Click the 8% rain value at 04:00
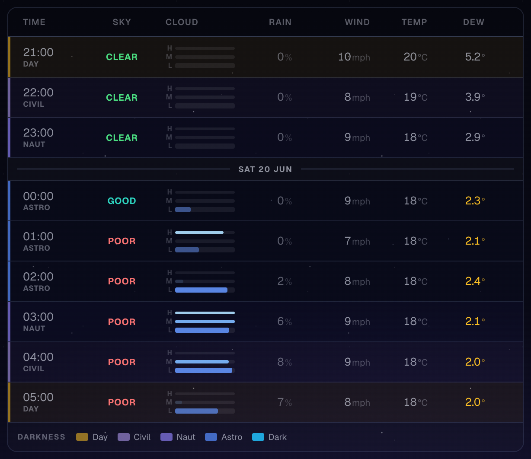This screenshot has height=459, width=531. click(x=285, y=362)
